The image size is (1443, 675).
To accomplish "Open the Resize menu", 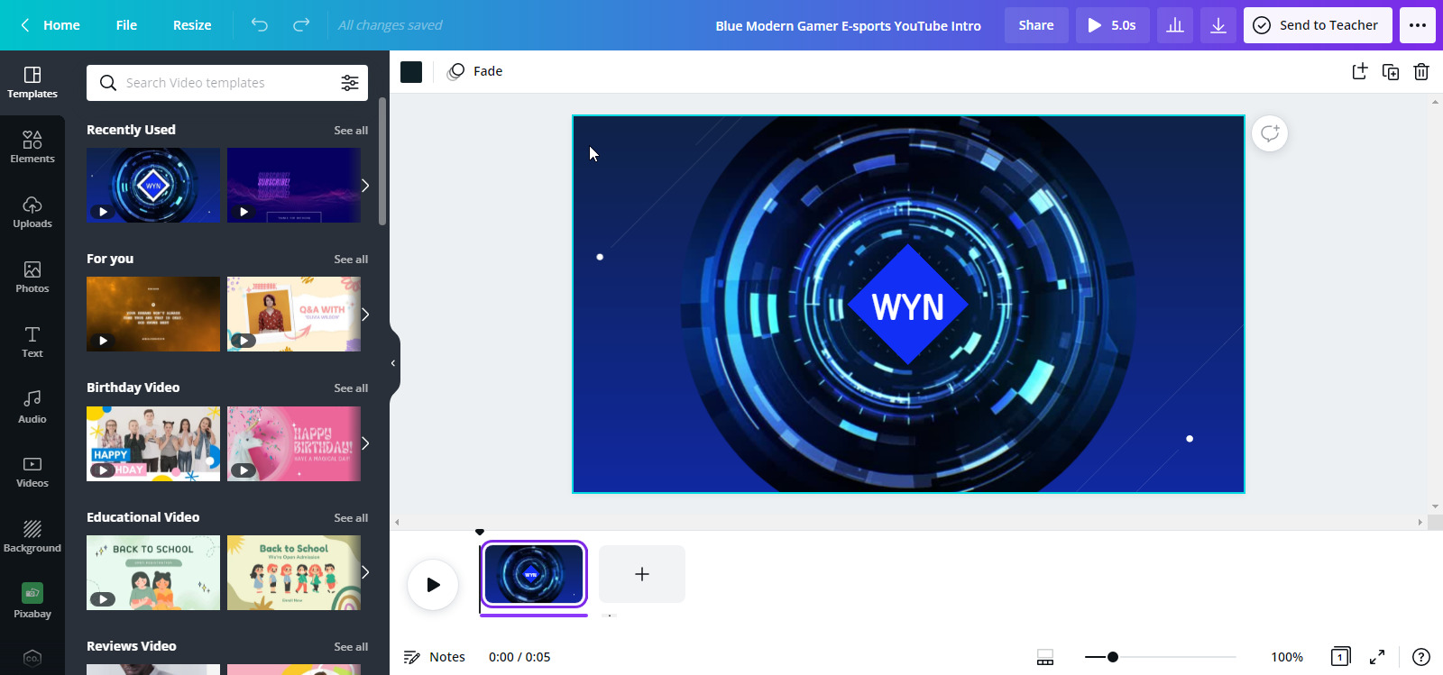I will [x=192, y=25].
